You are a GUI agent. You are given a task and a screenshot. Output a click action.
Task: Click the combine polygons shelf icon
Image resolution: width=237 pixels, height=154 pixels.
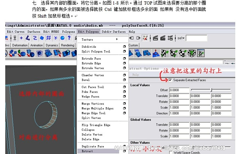coord(13,53)
